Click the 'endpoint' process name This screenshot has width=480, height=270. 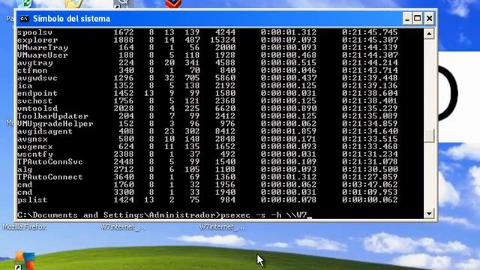37,93
